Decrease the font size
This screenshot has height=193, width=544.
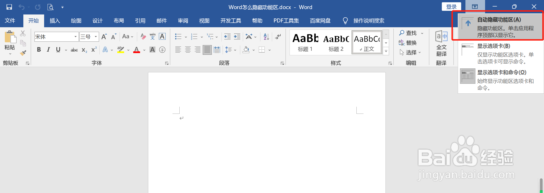point(114,37)
